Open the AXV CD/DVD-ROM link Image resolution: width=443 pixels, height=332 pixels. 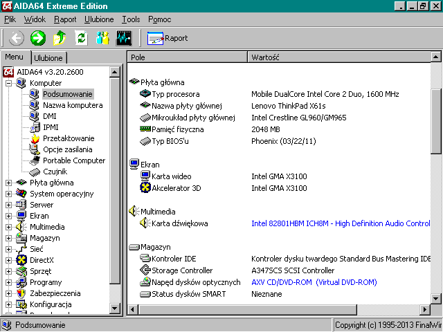pyautogui.click(x=314, y=282)
